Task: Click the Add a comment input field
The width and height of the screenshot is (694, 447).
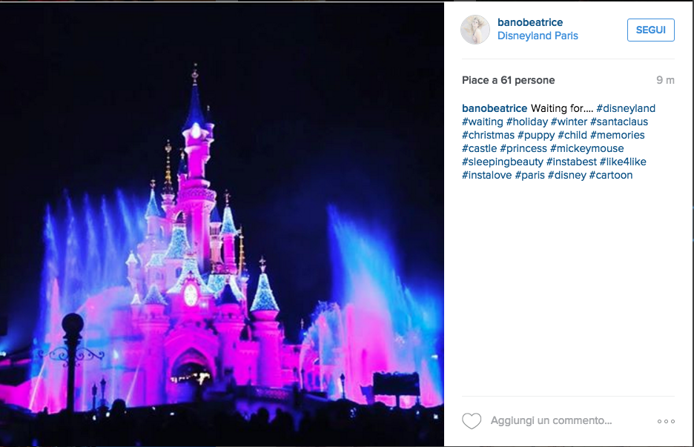Action: click(x=551, y=420)
